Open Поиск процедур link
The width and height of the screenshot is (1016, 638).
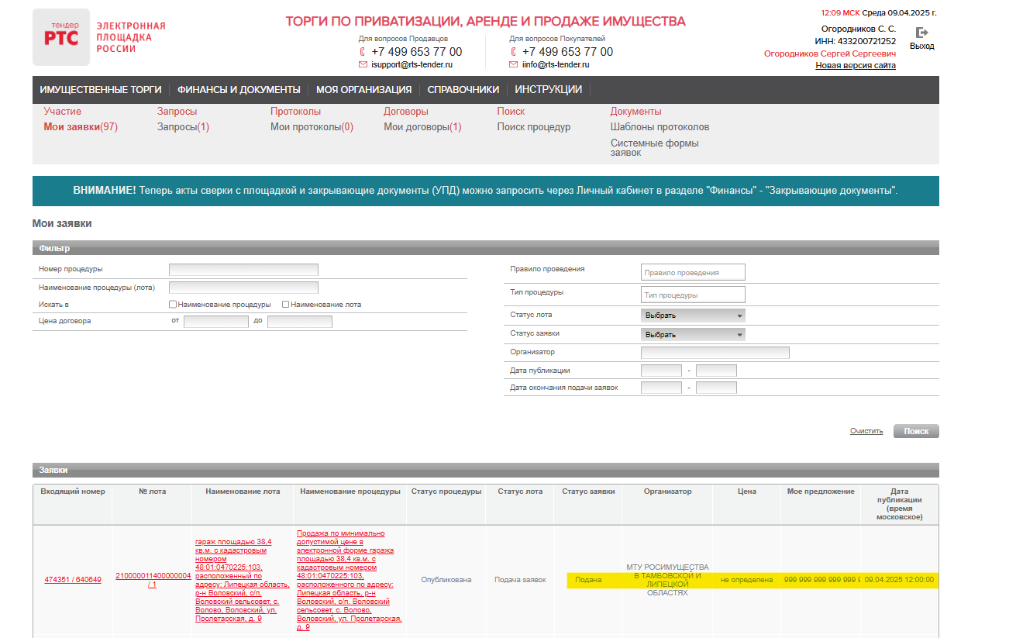[534, 127]
